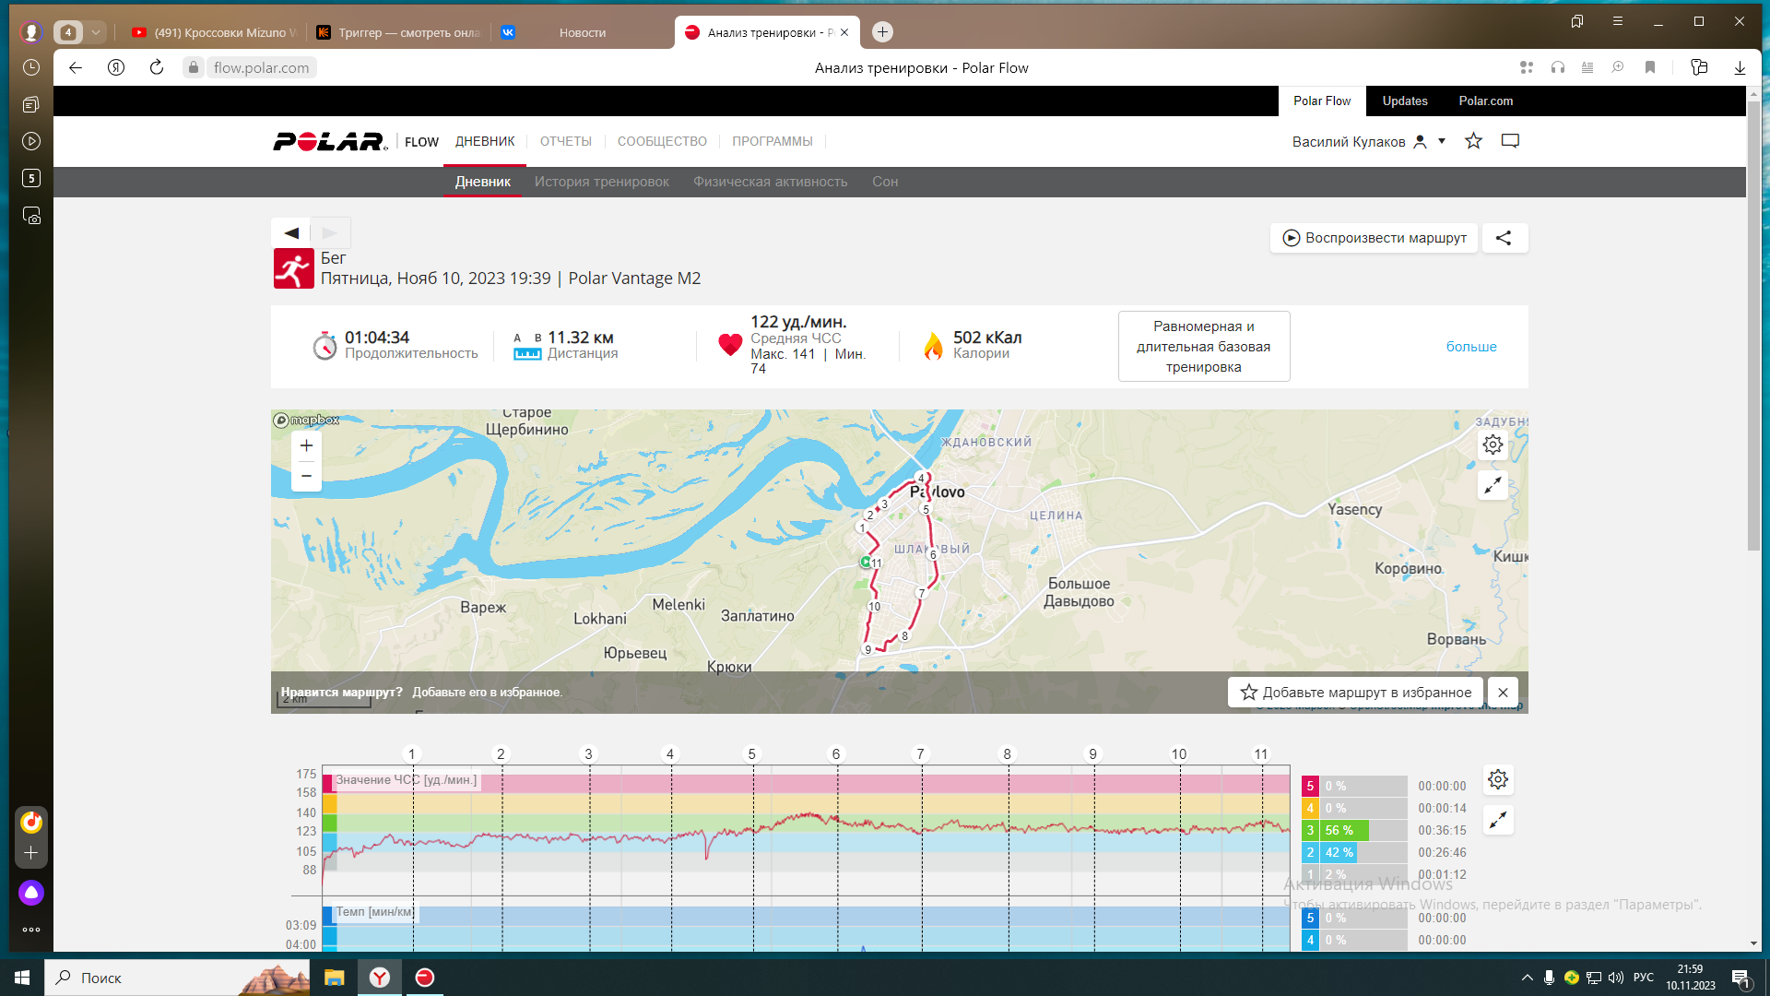Zoom in on the map

click(307, 445)
